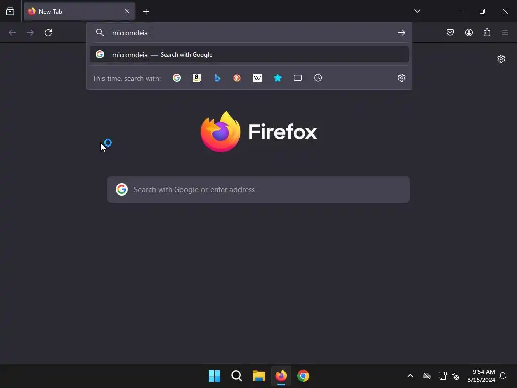Select the New Tab tab

pyautogui.click(x=79, y=11)
